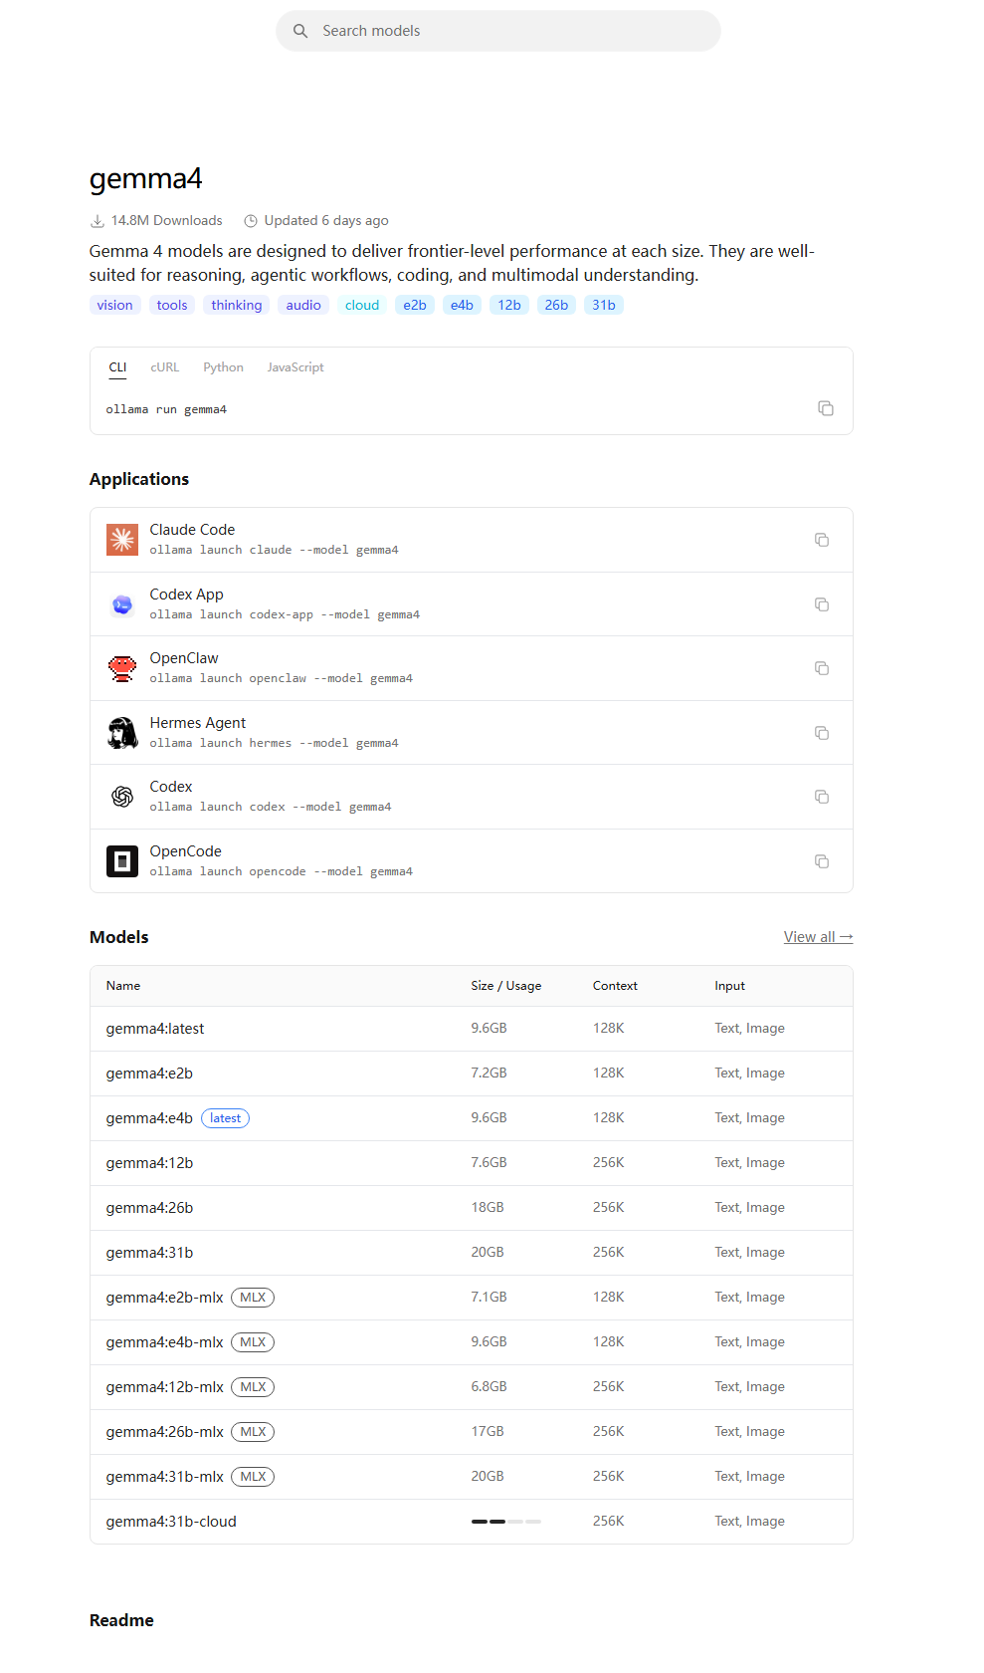Open the gemma4:e2b-mlx model entry
Screen dimensions: 984x1673
(x=472, y=1298)
